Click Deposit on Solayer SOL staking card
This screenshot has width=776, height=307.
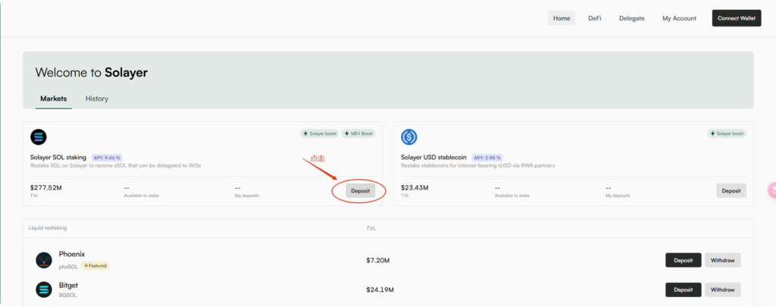(360, 190)
